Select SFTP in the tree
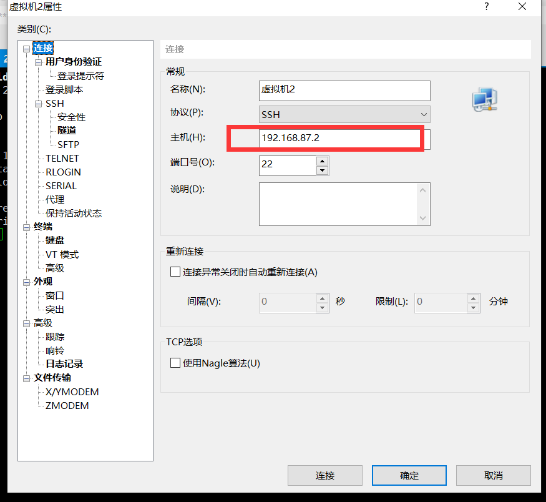 68,145
